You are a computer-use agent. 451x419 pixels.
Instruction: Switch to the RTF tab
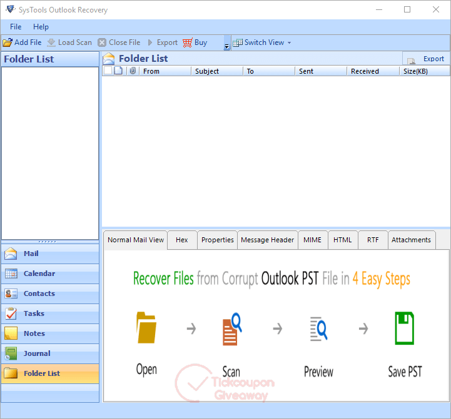click(x=373, y=240)
